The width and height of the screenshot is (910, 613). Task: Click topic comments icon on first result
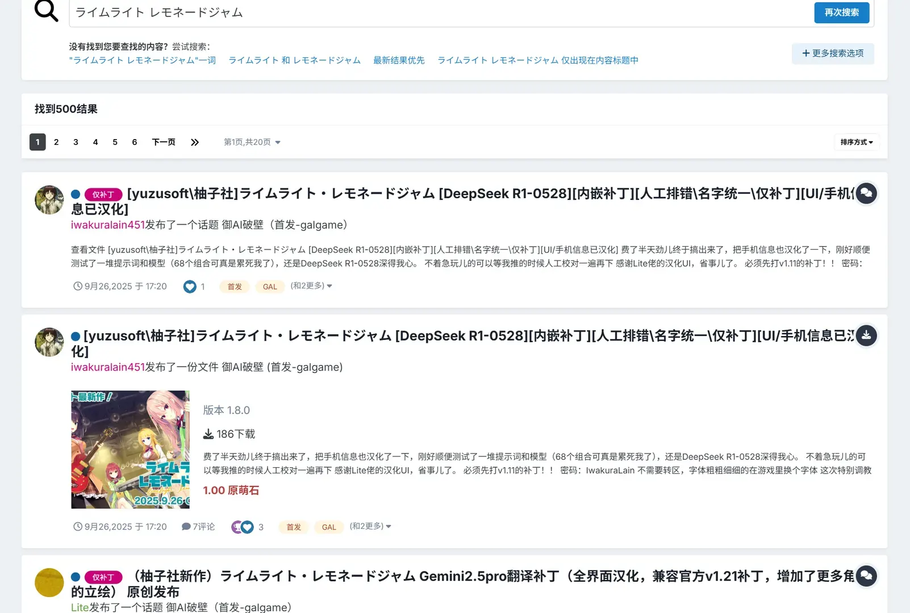pyautogui.click(x=866, y=194)
